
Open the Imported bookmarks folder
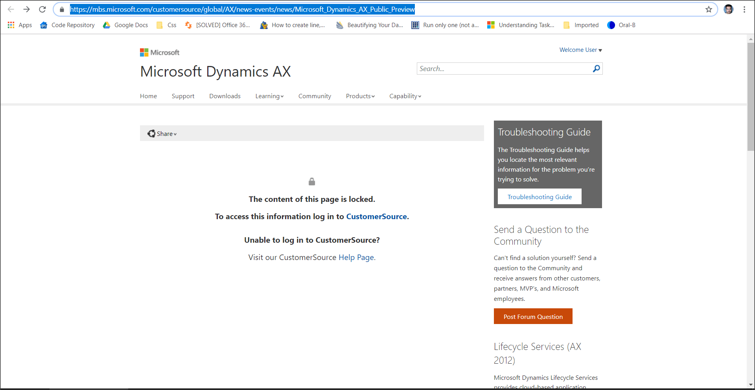[586, 25]
